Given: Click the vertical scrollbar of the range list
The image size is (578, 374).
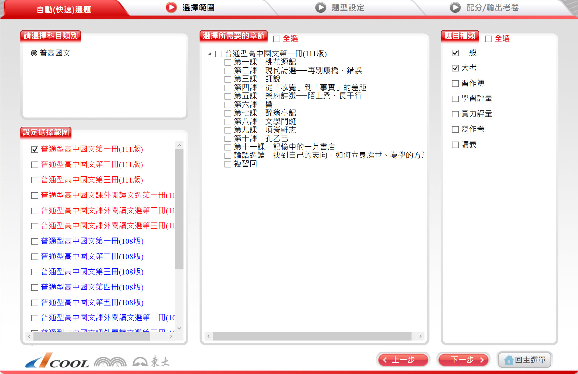Looking at the screenshot, I should (179, 209).
